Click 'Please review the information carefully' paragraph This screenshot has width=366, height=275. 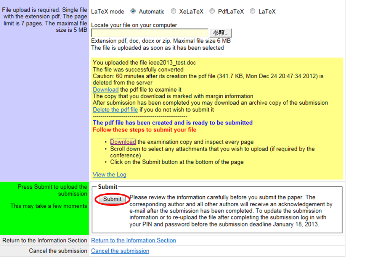tap(231, 211)
